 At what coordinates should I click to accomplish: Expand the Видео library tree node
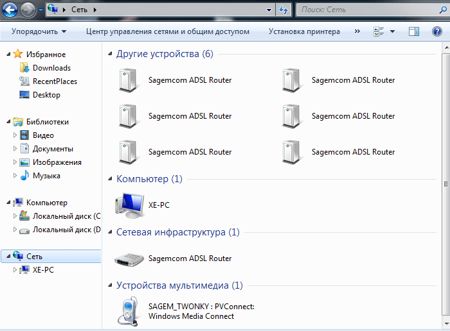point(16,135)
